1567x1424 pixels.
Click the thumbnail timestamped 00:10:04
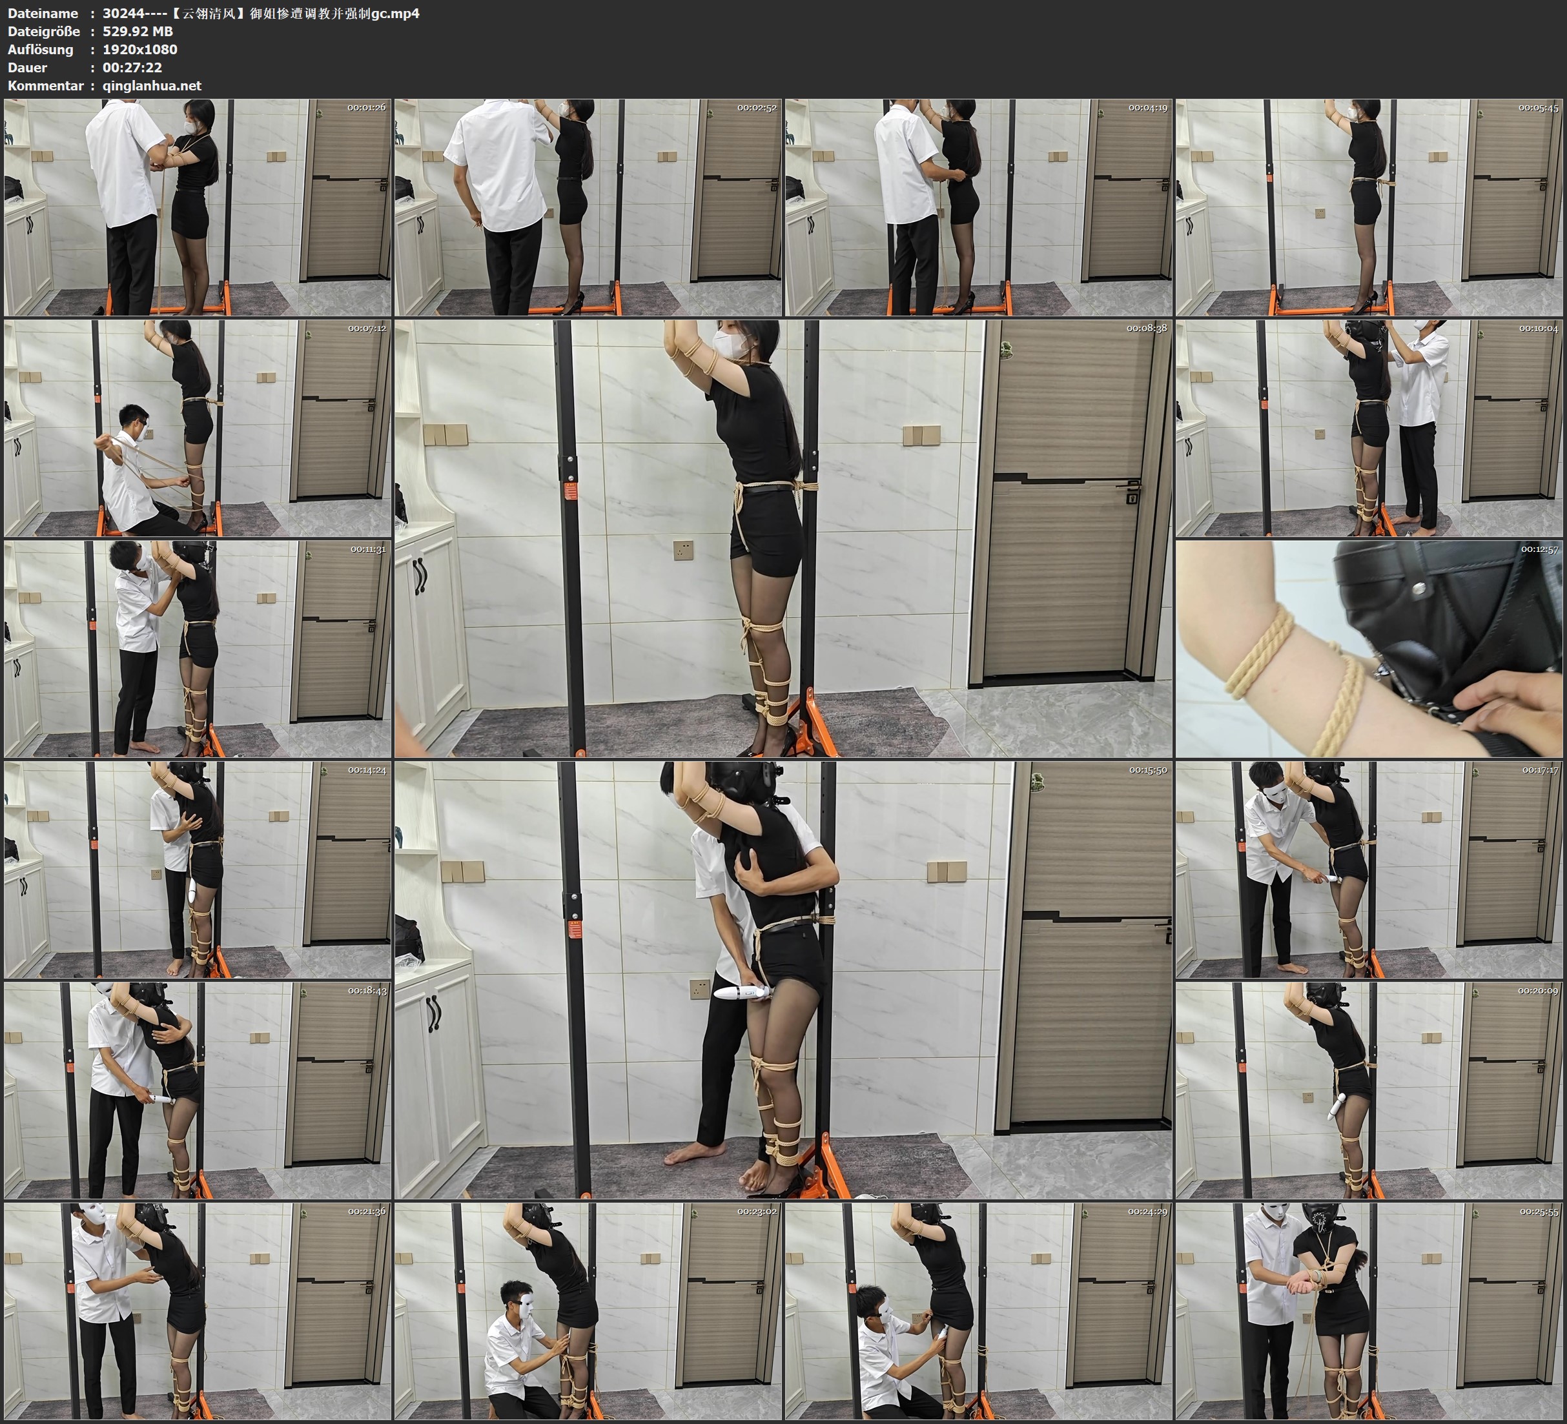pos(1369,427)
